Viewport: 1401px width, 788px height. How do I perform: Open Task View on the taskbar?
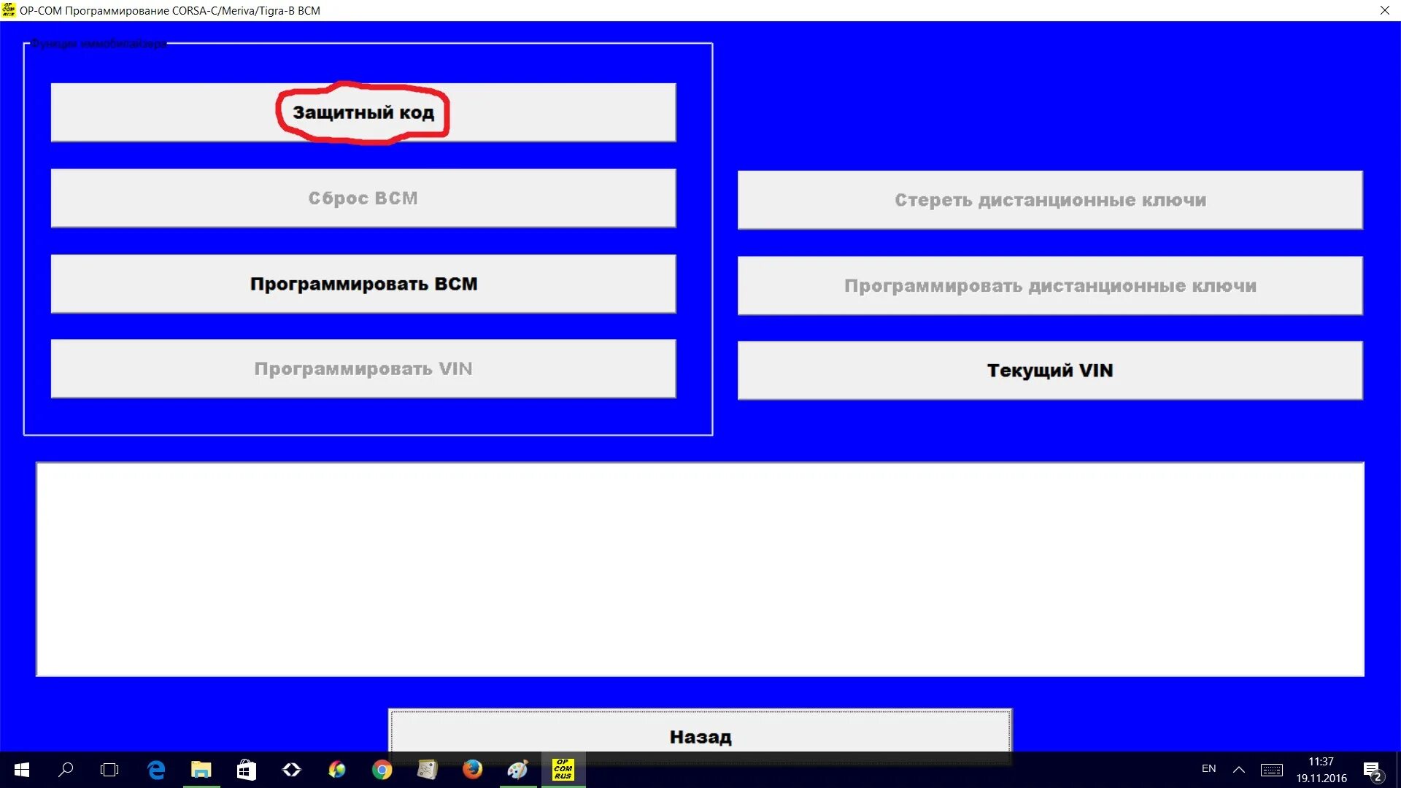109,770
